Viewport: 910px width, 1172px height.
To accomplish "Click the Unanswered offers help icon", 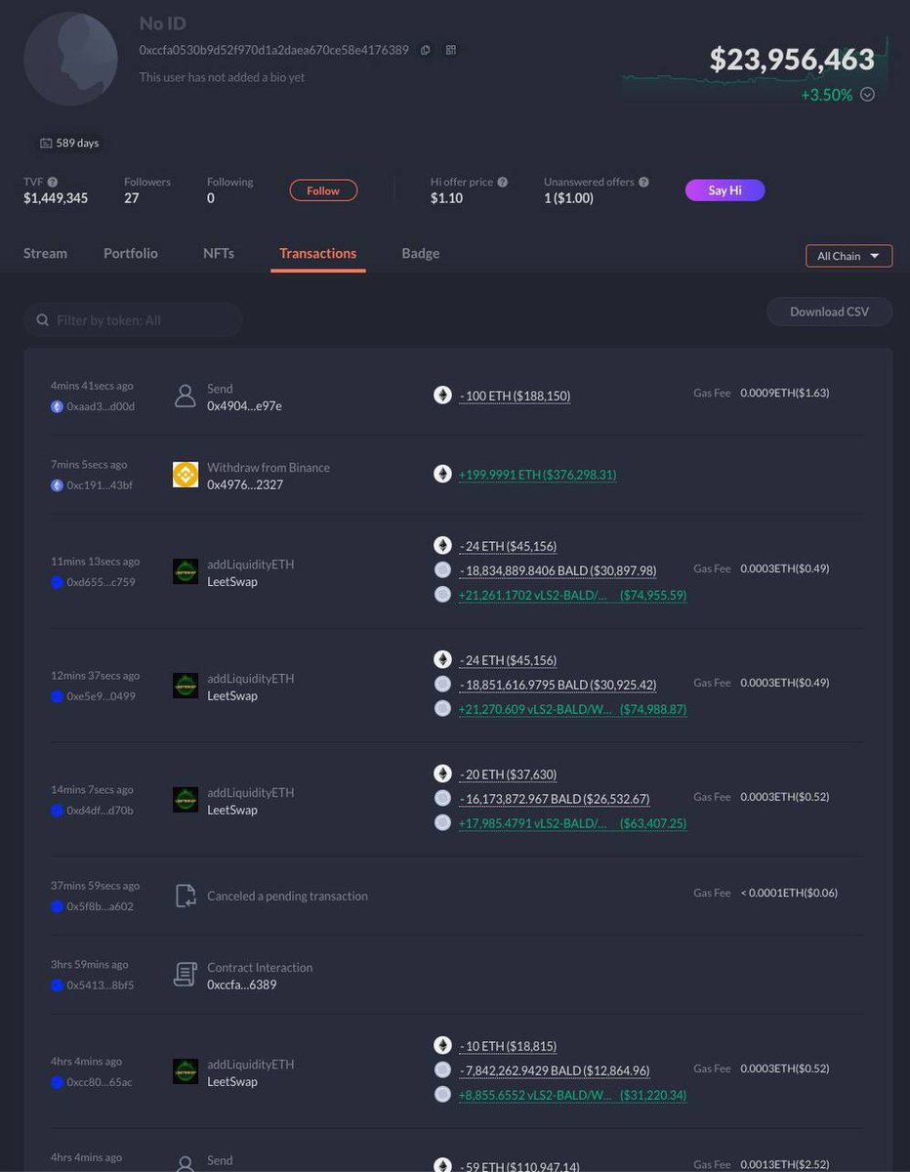I will coord(643,182).
